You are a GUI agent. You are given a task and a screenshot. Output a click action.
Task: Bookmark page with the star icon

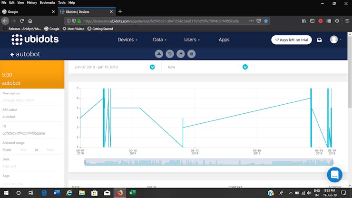tap(266, 21)
